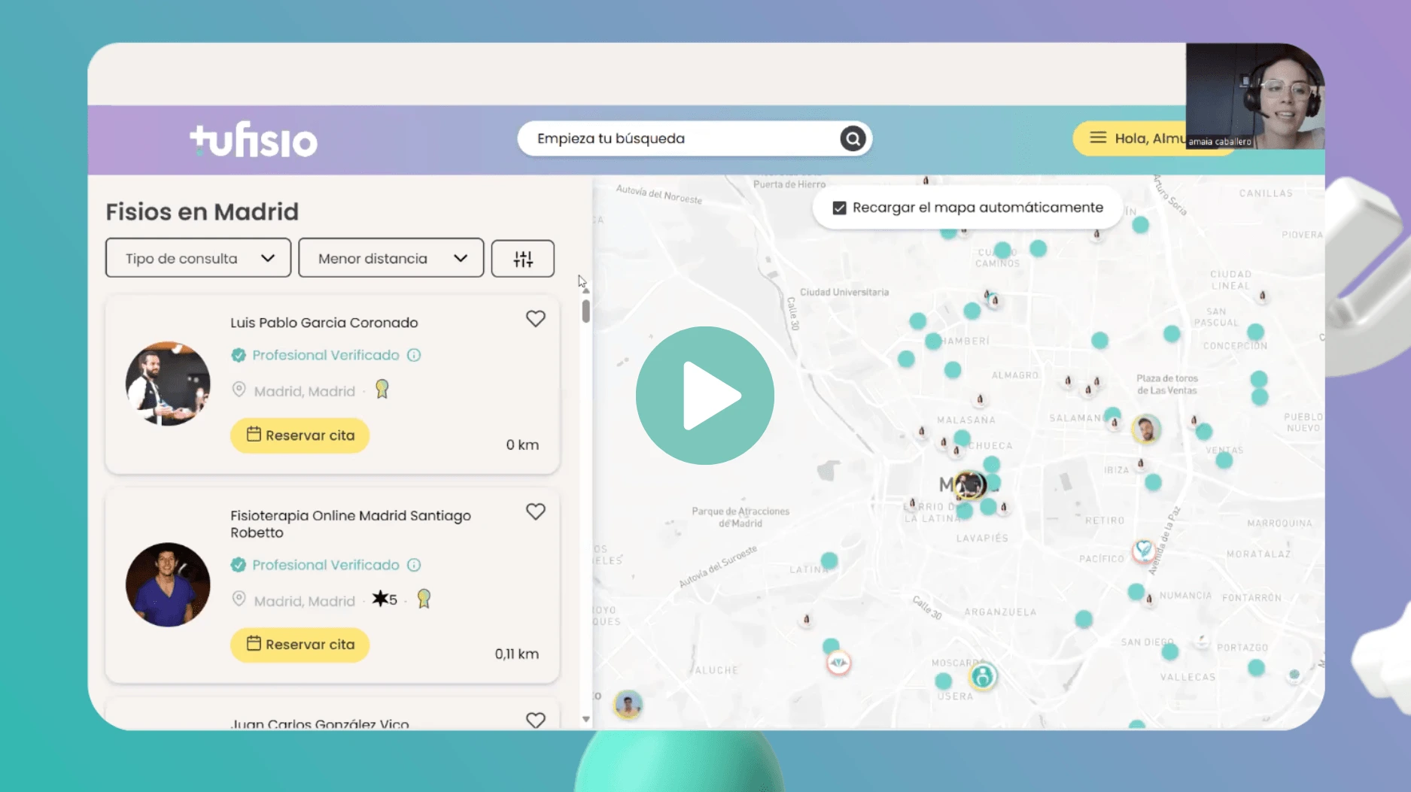
Task: Click the tufisio logo
Action: [254, 140]
